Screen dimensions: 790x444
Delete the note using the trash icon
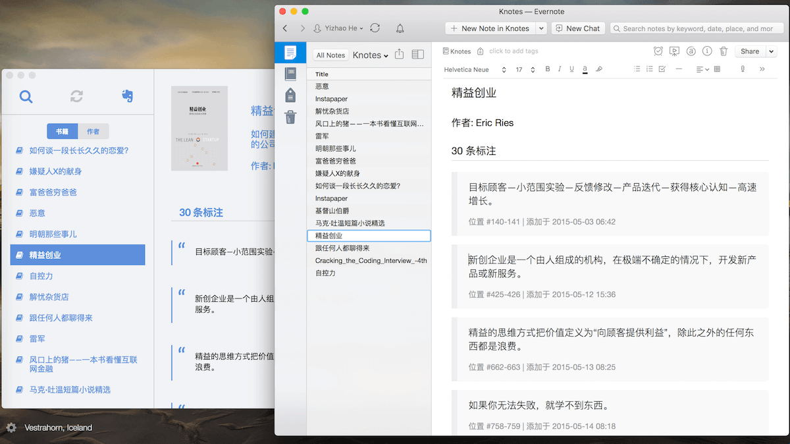point(724,51)
